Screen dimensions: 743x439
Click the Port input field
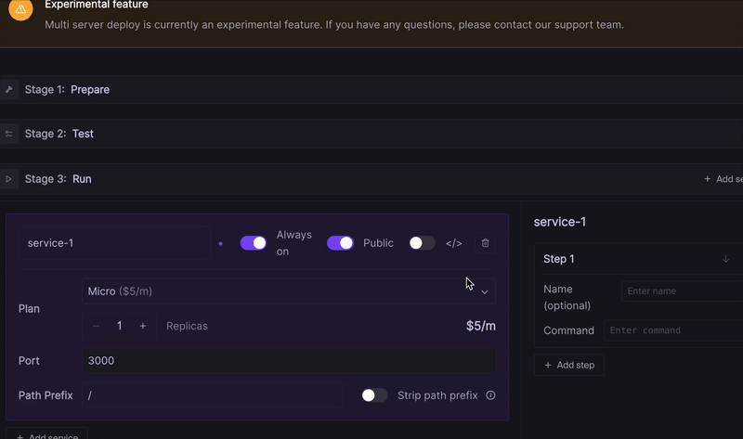pyautogui.click(x=288, y=360)
